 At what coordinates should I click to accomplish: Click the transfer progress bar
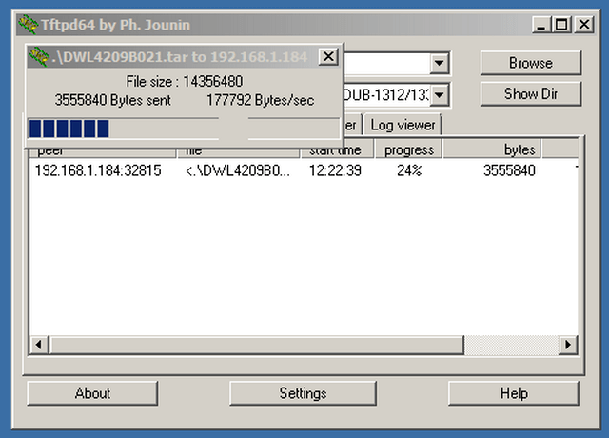(184, 129)
